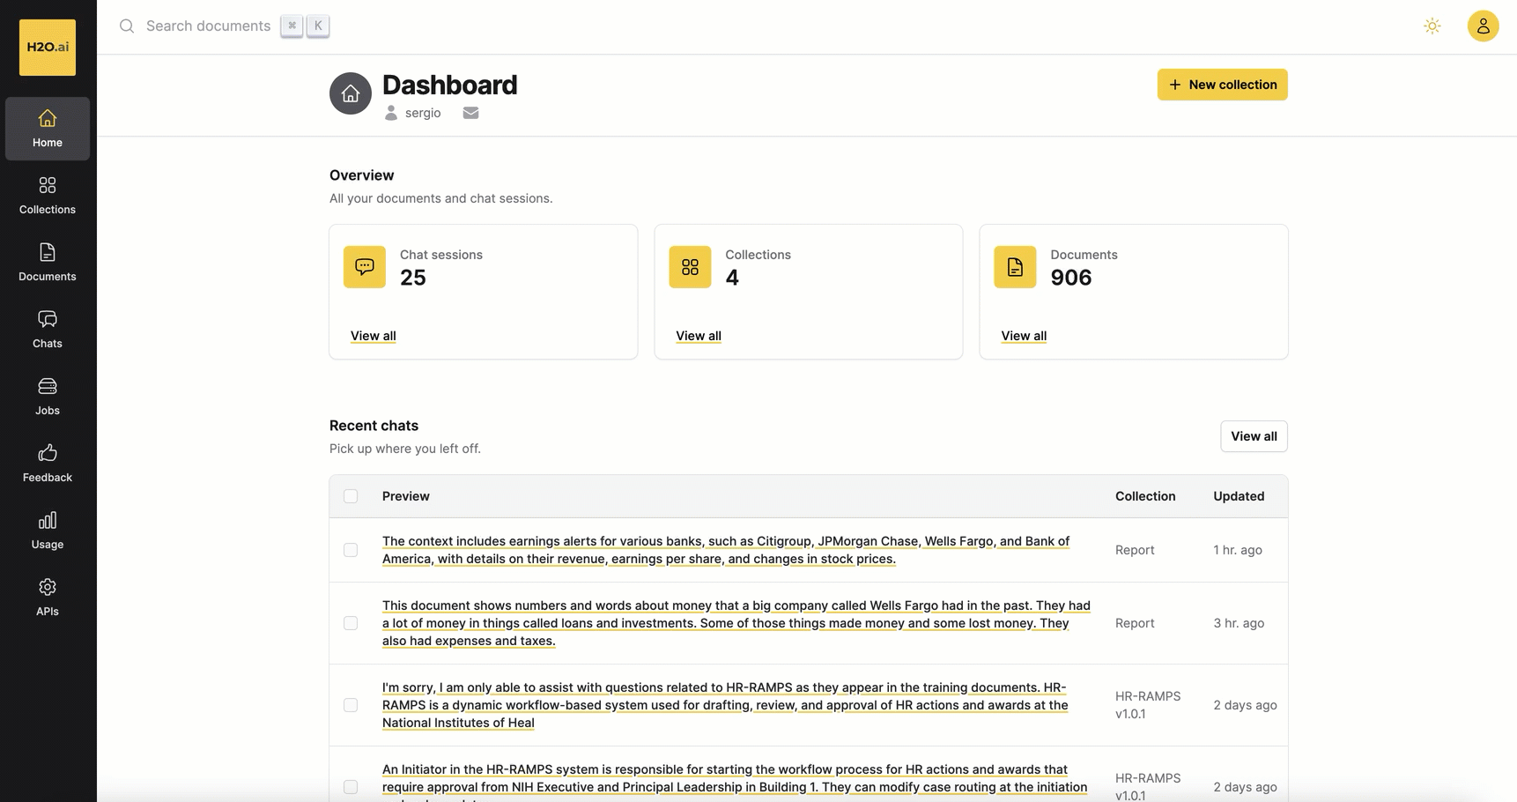The width and height of the screenshot is (1517, 802).
Task: Click the Recent chats heading
Action: point(374,426)
